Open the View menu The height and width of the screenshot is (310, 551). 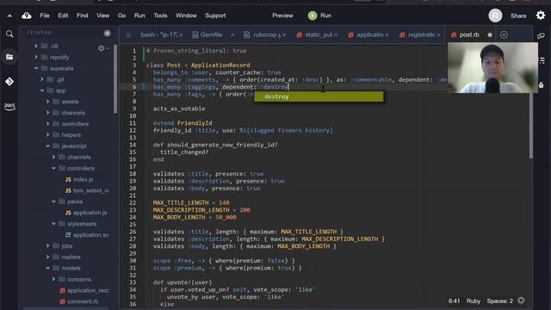click(103, 15)
